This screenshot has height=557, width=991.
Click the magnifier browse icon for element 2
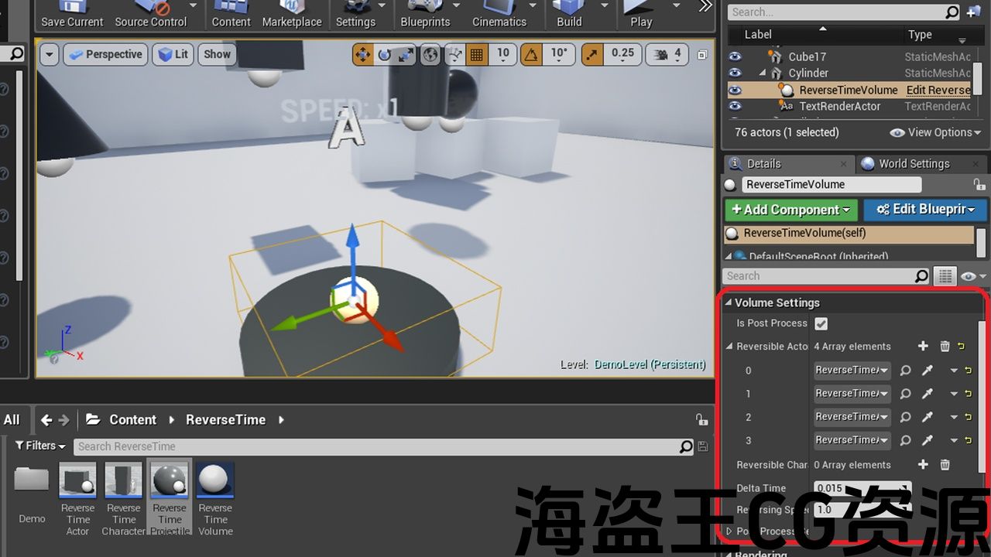(x=905, y=417)
